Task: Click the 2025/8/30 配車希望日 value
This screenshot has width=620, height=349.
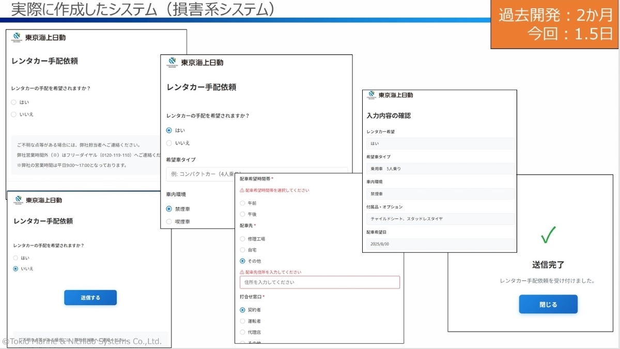Action: (x=441, y=244)
